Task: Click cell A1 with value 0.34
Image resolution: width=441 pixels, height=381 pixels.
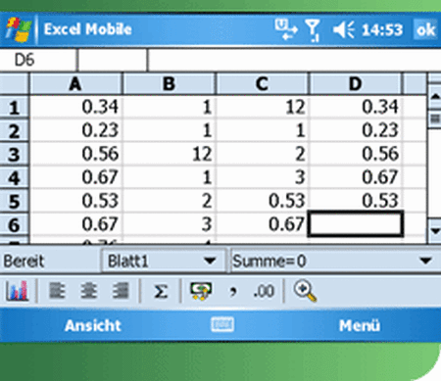Action: click(75, 107)
